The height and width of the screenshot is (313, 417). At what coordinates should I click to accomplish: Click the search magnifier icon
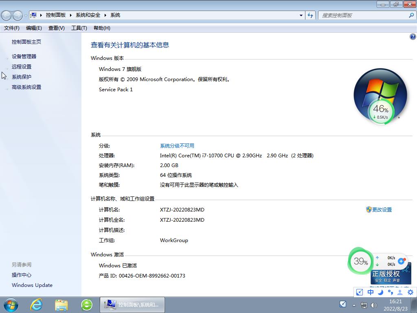(411, 15)
